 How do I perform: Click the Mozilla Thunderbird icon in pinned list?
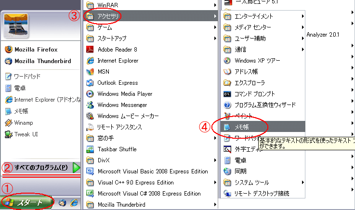click(x=8, y=61)
